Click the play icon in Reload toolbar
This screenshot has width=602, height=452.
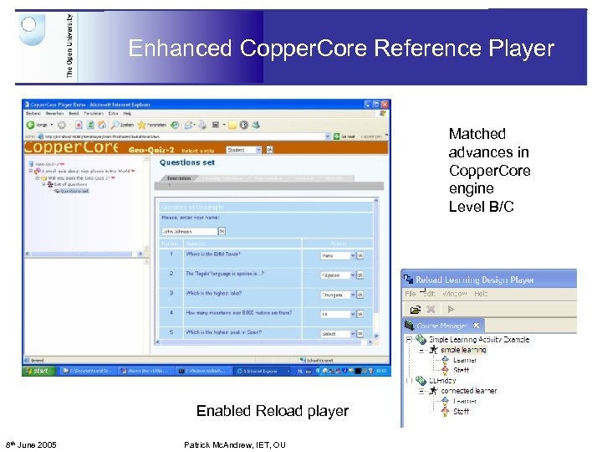(x=451, y=309)
